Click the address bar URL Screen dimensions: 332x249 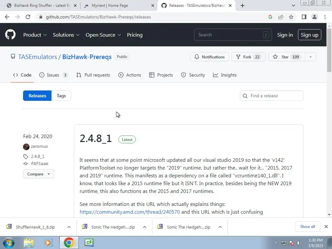[x=98, y=17]
